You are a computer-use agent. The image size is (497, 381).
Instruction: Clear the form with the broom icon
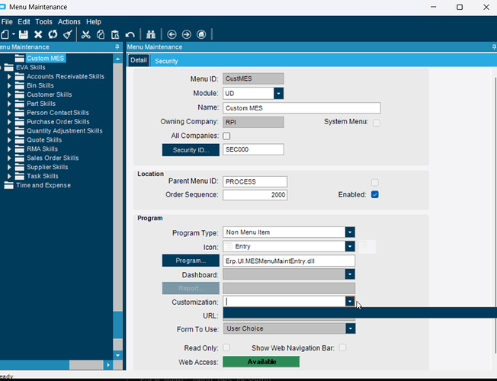tap(68, 34)
